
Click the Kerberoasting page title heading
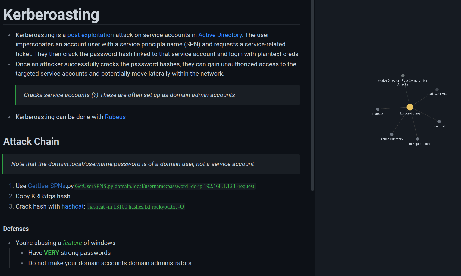pyautogui.click(x=51, y=14)
